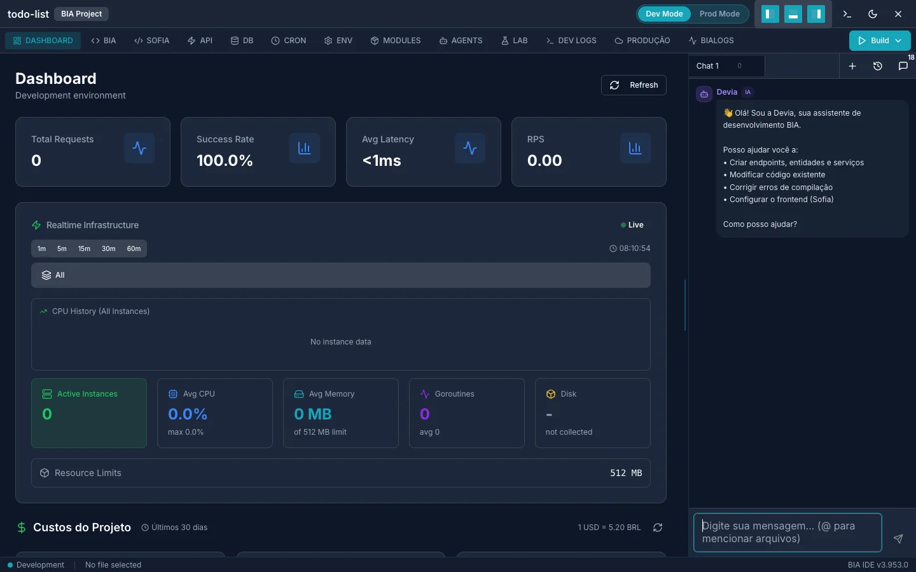The image size is (916, 572).
Task: Open chat messages icon with badge 18
Action: click(903, 66)
